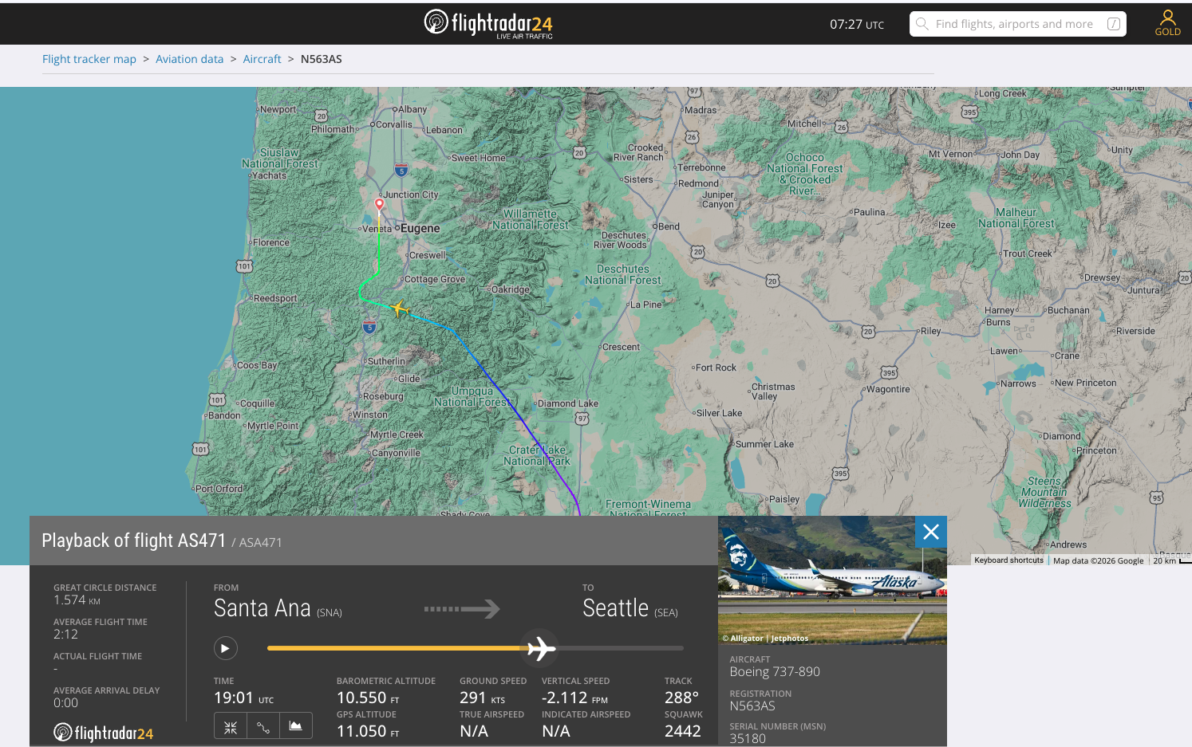Click the plane marker on playback timeline
1192x747 pixels.
pyautogui.click(x=541, y=648)
